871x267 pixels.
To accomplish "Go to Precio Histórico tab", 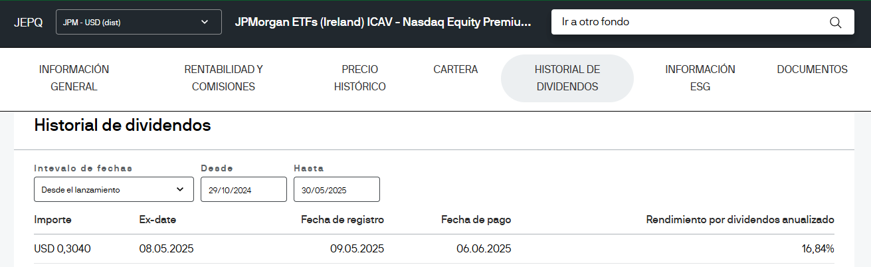I will point(359,78).
